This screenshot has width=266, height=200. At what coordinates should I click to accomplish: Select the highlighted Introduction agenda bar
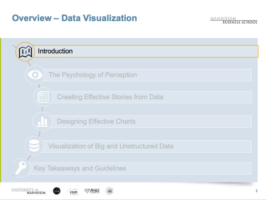[x=146, y=51]
